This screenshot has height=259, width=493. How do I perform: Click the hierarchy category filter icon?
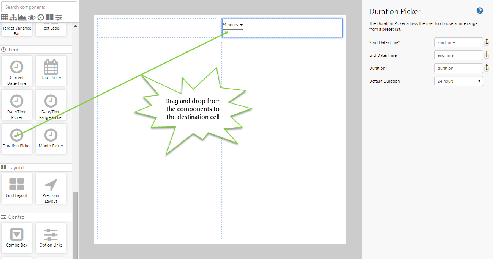click(x=14, y=17)
